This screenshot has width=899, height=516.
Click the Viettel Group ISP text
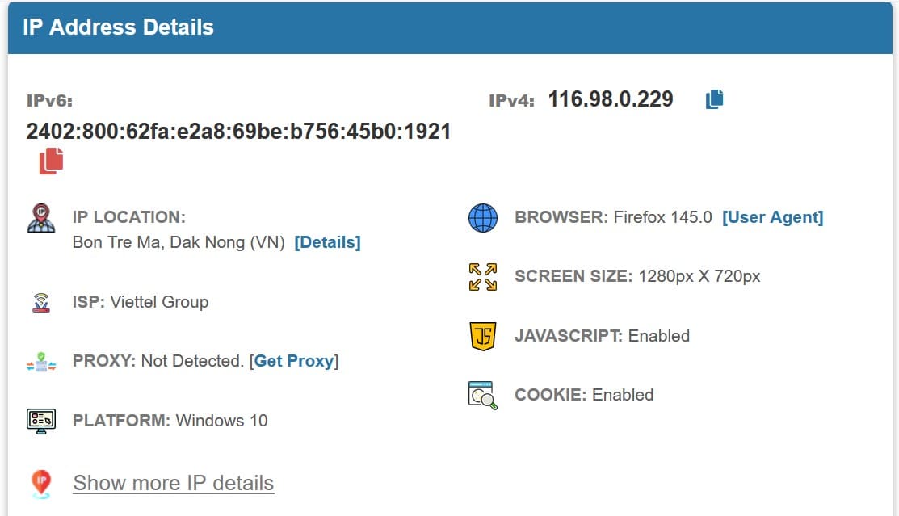pos(159,302)
